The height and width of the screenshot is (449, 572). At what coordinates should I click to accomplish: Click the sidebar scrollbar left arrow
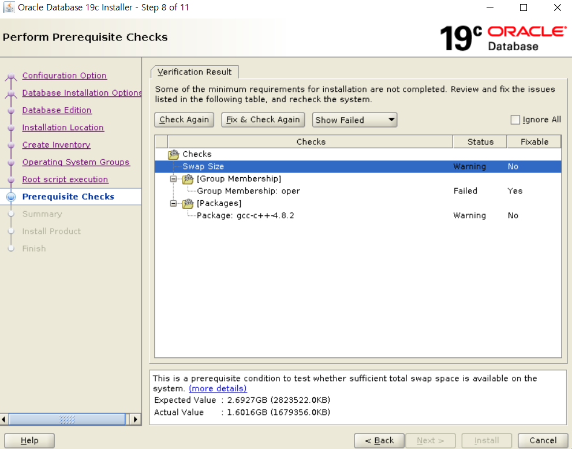click(x=4, y=420)
